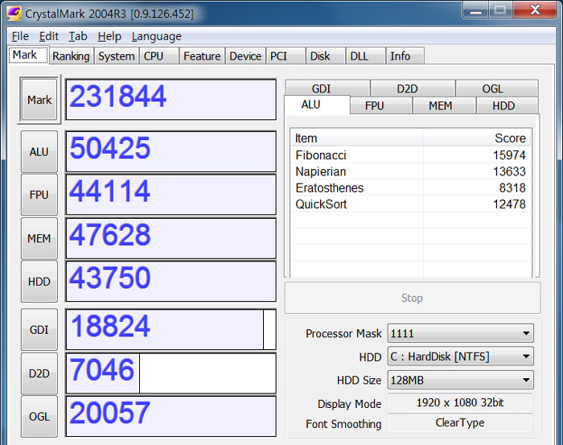
Task: Run the FPU benchmark button
Action: coord(39,195)
